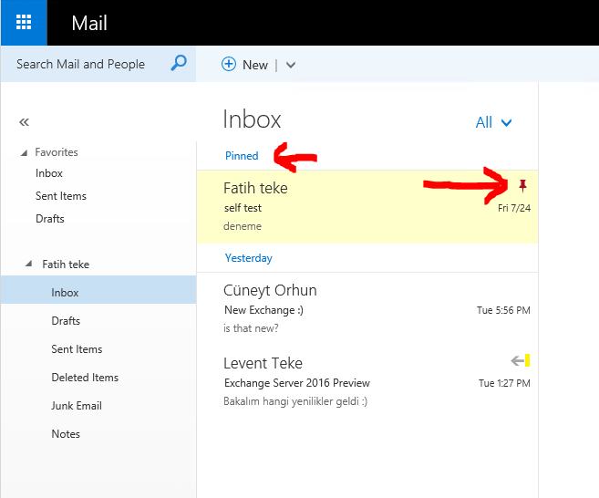Open the 'Exchange Server 2016 Preview' message
Viewport: 599px width, 498px height.
367,382
